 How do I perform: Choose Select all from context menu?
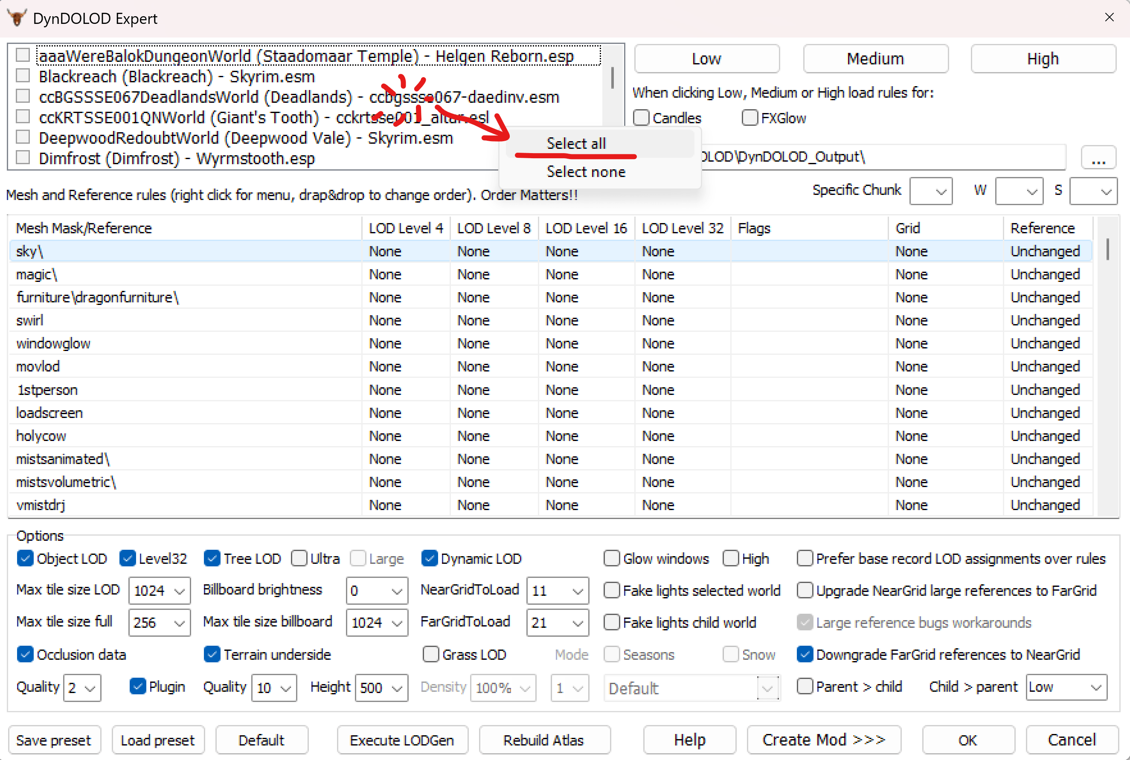point(576,143)
